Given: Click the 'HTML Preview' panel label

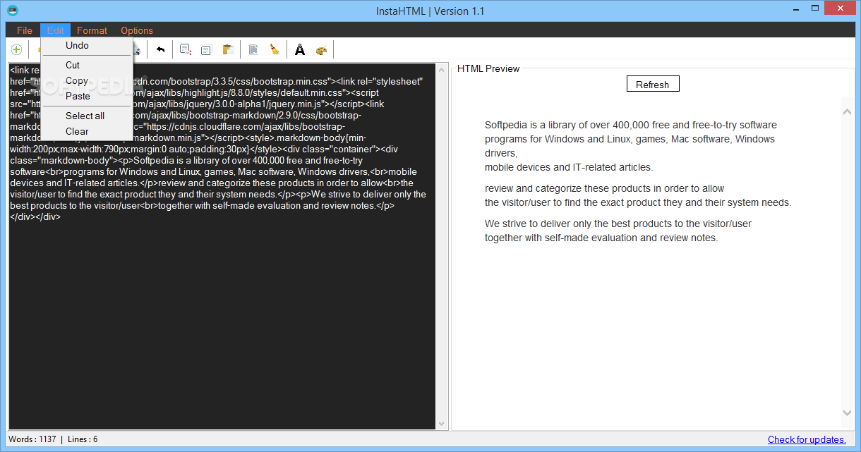Looking at the screenshot, I should pos(488,68).
